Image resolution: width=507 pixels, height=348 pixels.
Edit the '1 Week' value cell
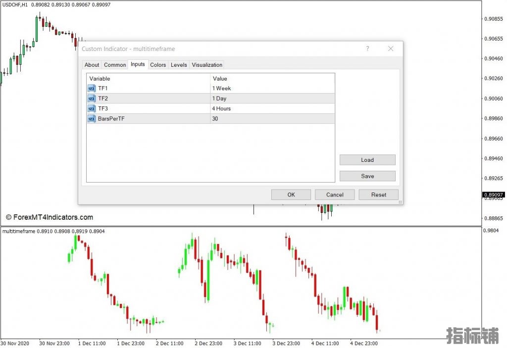point(272,88)
